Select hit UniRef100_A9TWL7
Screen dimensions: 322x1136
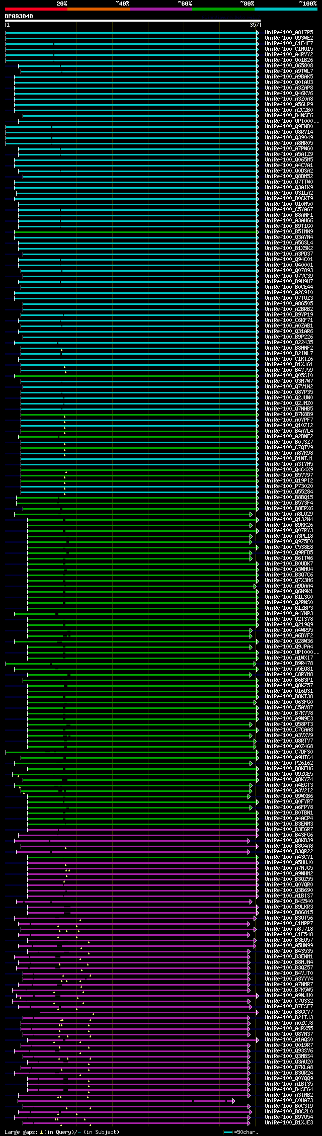coord(289,71)
